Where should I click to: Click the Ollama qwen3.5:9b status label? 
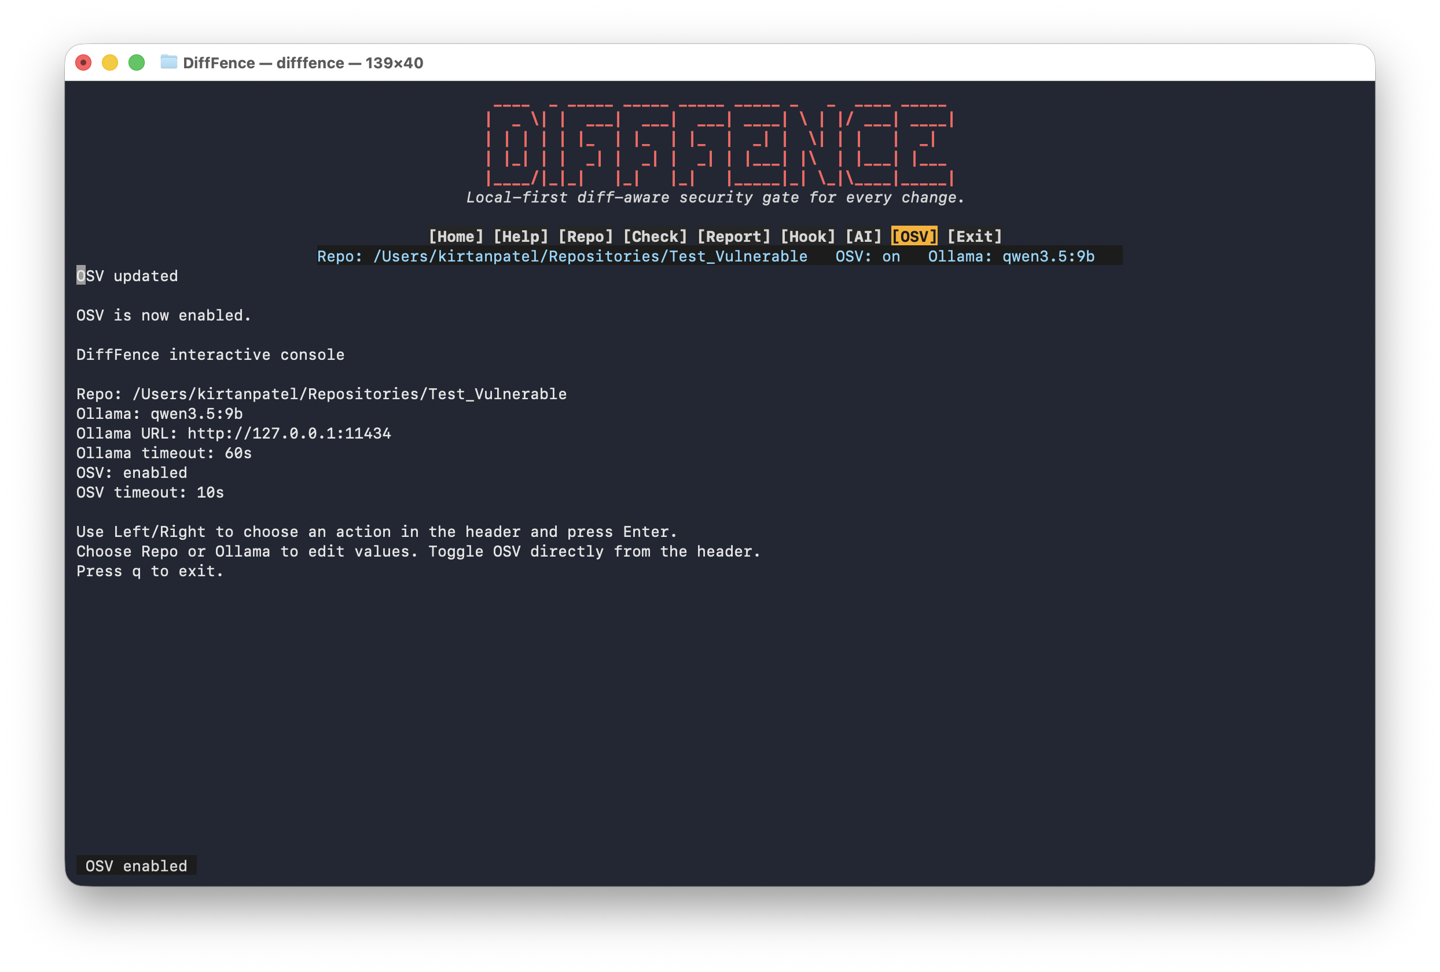tap(1011, 256)
